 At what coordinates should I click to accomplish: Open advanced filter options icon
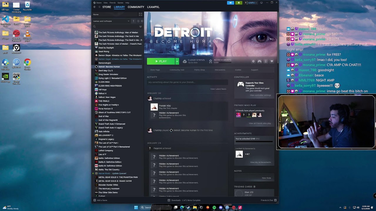(140, 27)
